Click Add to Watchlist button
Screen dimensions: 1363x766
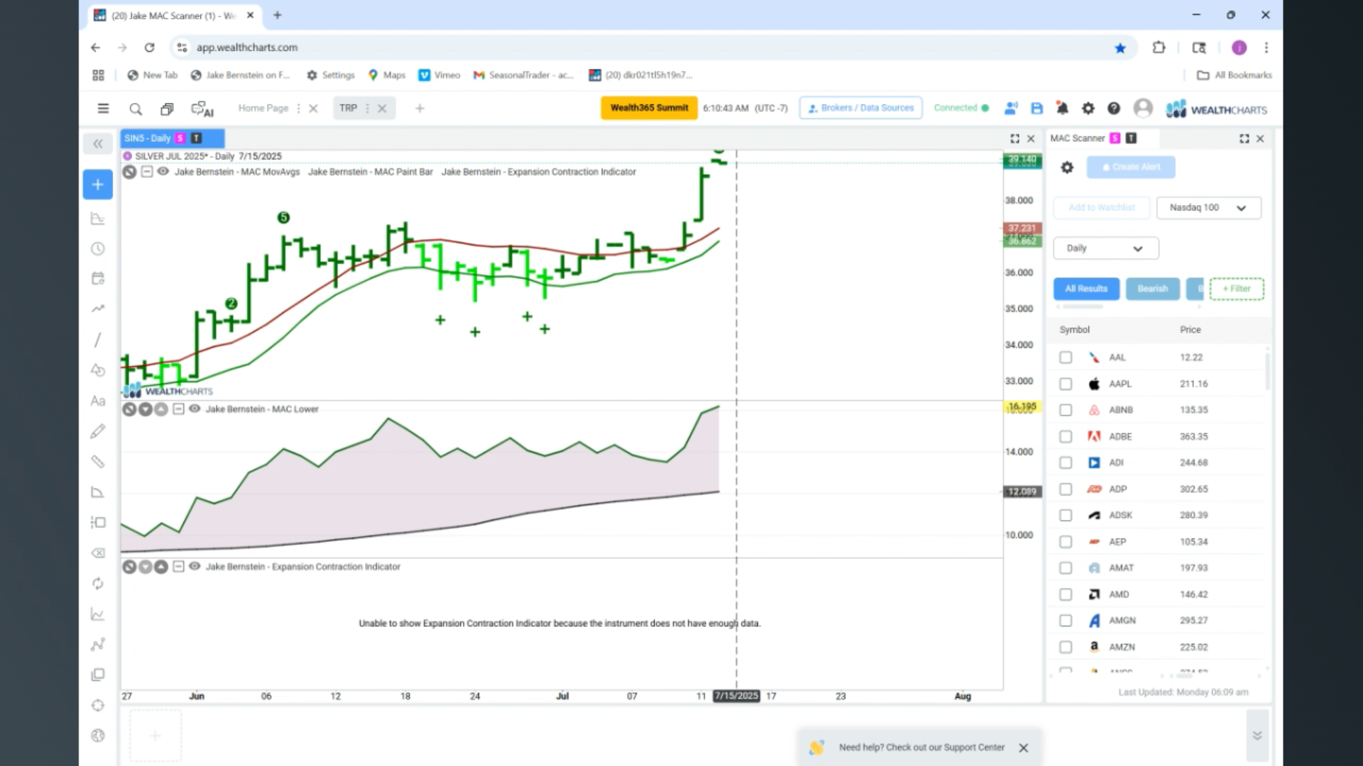[x=1102, y=208]
